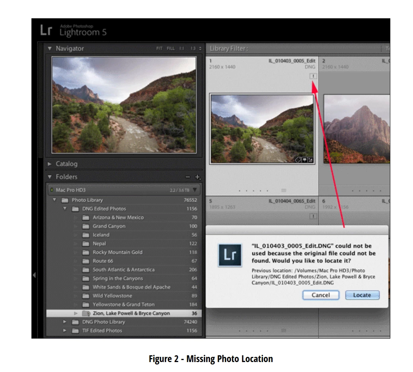Click the Lr logo icon in the dialog

click(230, 255)
